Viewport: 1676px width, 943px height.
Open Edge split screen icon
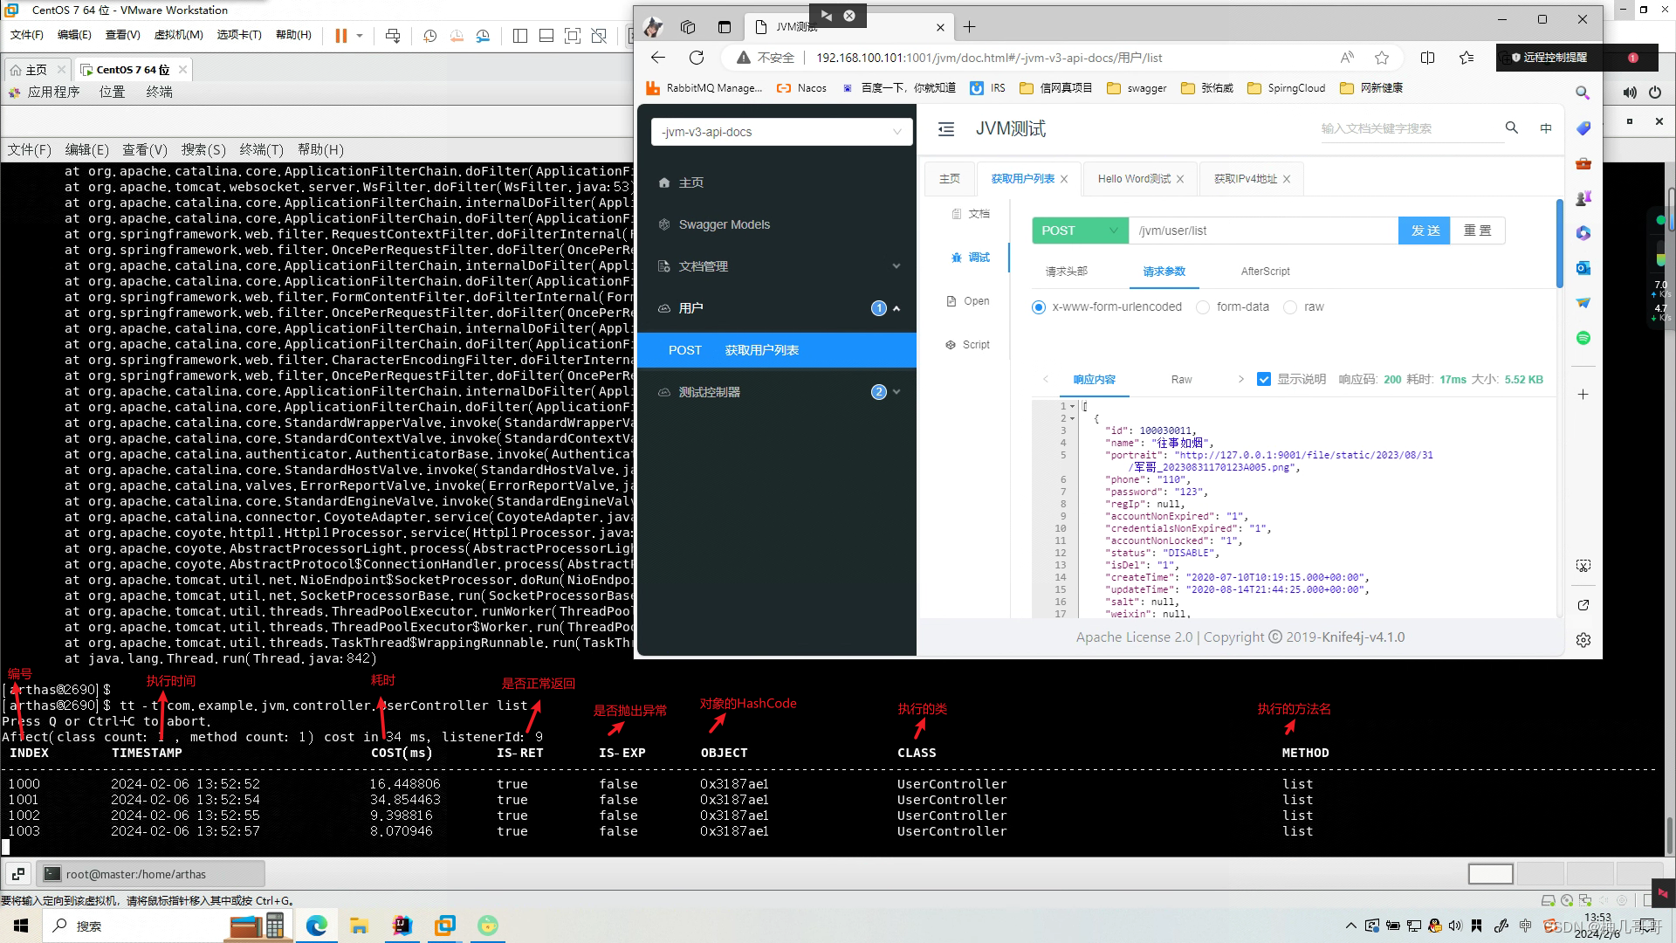(1428, 58)
